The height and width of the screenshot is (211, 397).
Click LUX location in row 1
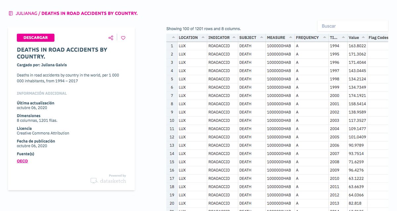pyautogui.click(x=192, y=46)
